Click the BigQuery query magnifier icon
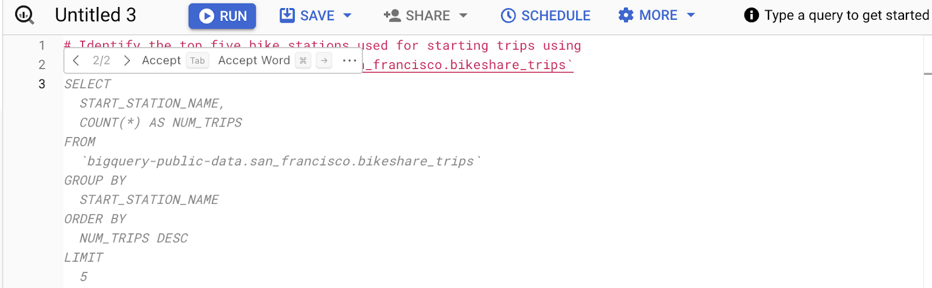 pyautogui.click(x=24, y=15)
